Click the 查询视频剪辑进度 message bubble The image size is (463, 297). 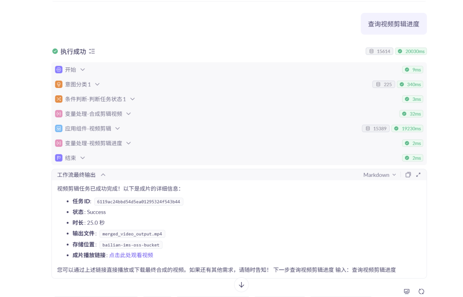coord(393,24)
